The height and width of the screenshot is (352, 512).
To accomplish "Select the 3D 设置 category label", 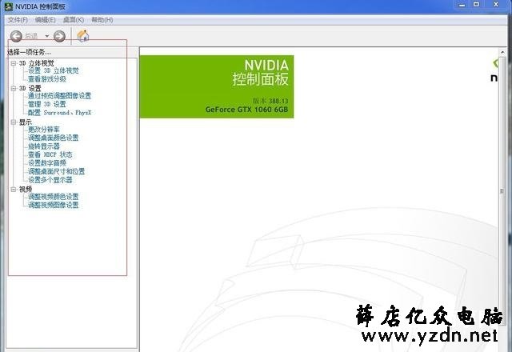I will (x=30, y=88).
